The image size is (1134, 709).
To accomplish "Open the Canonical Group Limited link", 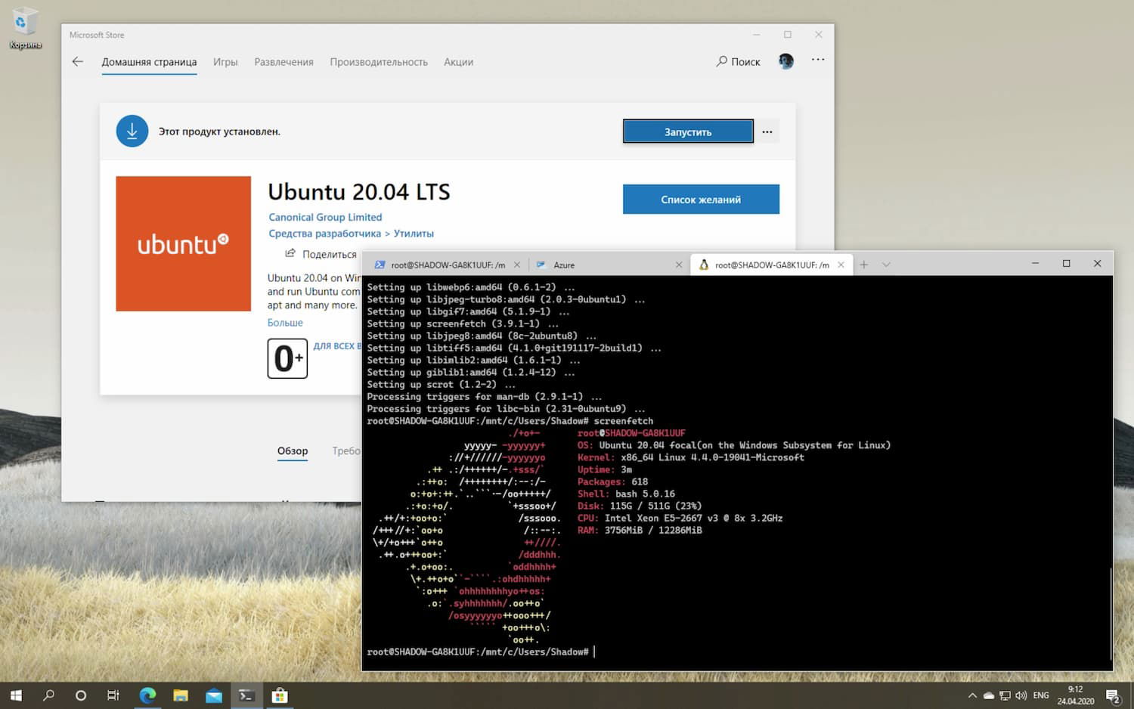I will coord(325,217).
